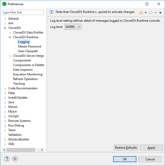Open the preferences view menu triangle

point(160,13)
